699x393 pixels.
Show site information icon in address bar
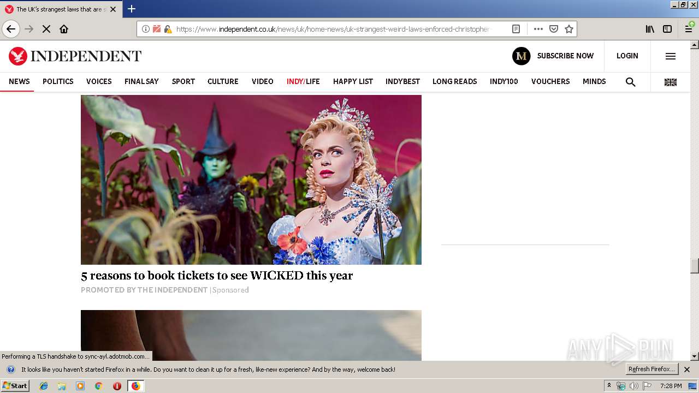click(146, 29)
